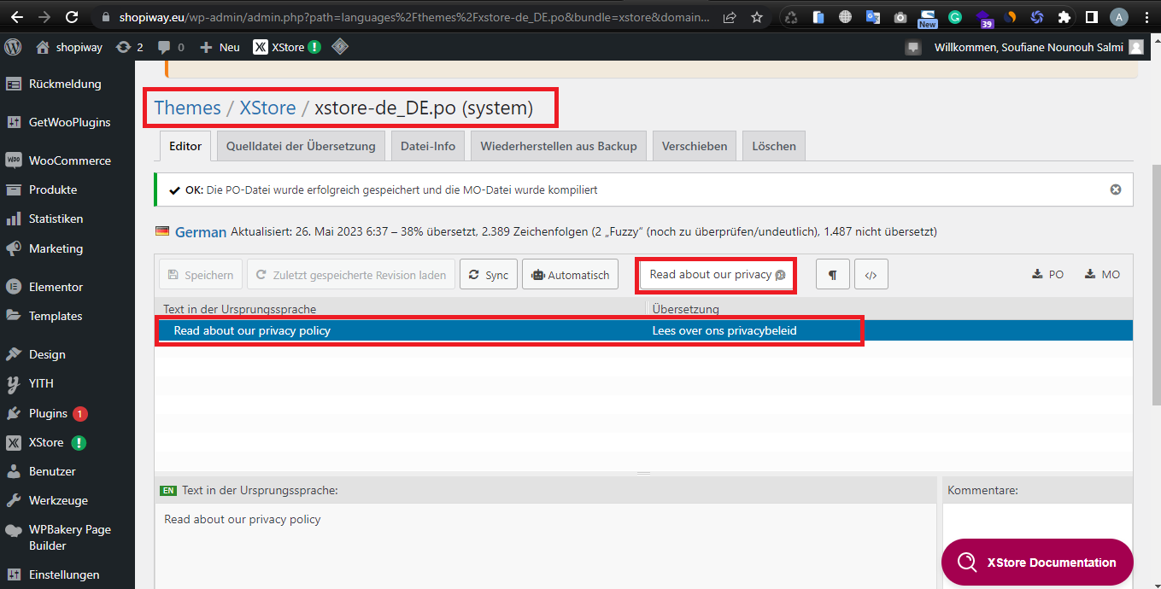Click Zuletzt gespeicherte Revision laden
Image resolution: width=1161 pixels, height=589 pixels.
click(x=351, y=275)
